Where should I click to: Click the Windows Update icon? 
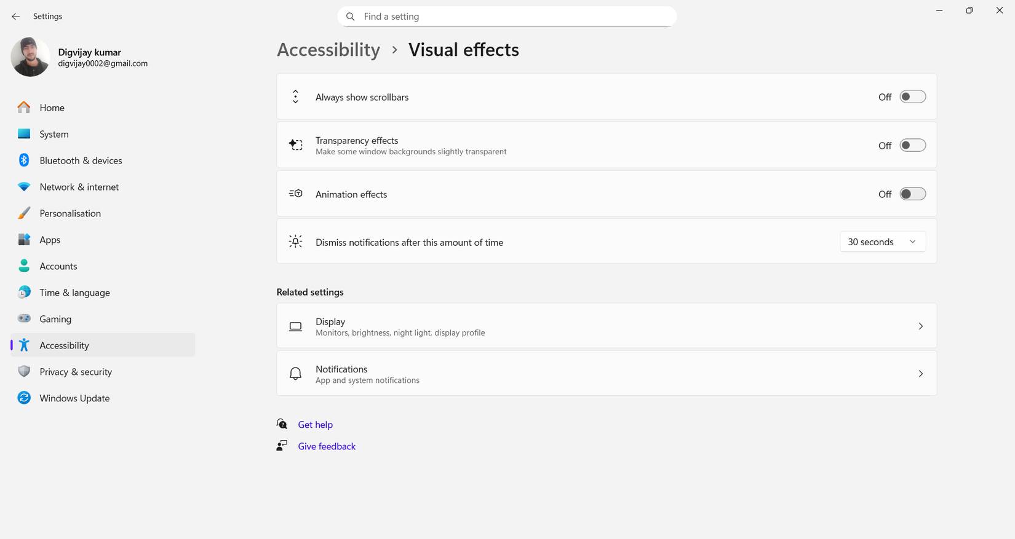click(x=24, y=398)
